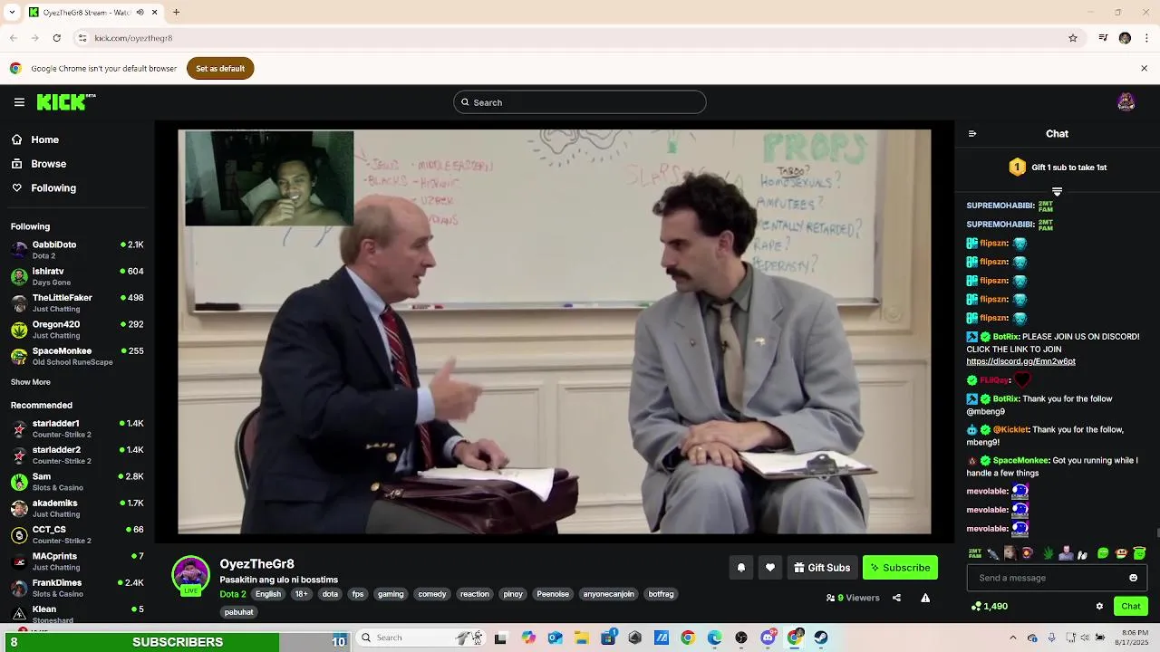Image resolution: width=1160 pixels, height=652 pixels.
Task: Open Steam from the taskbar
Action: pos(821,638)
